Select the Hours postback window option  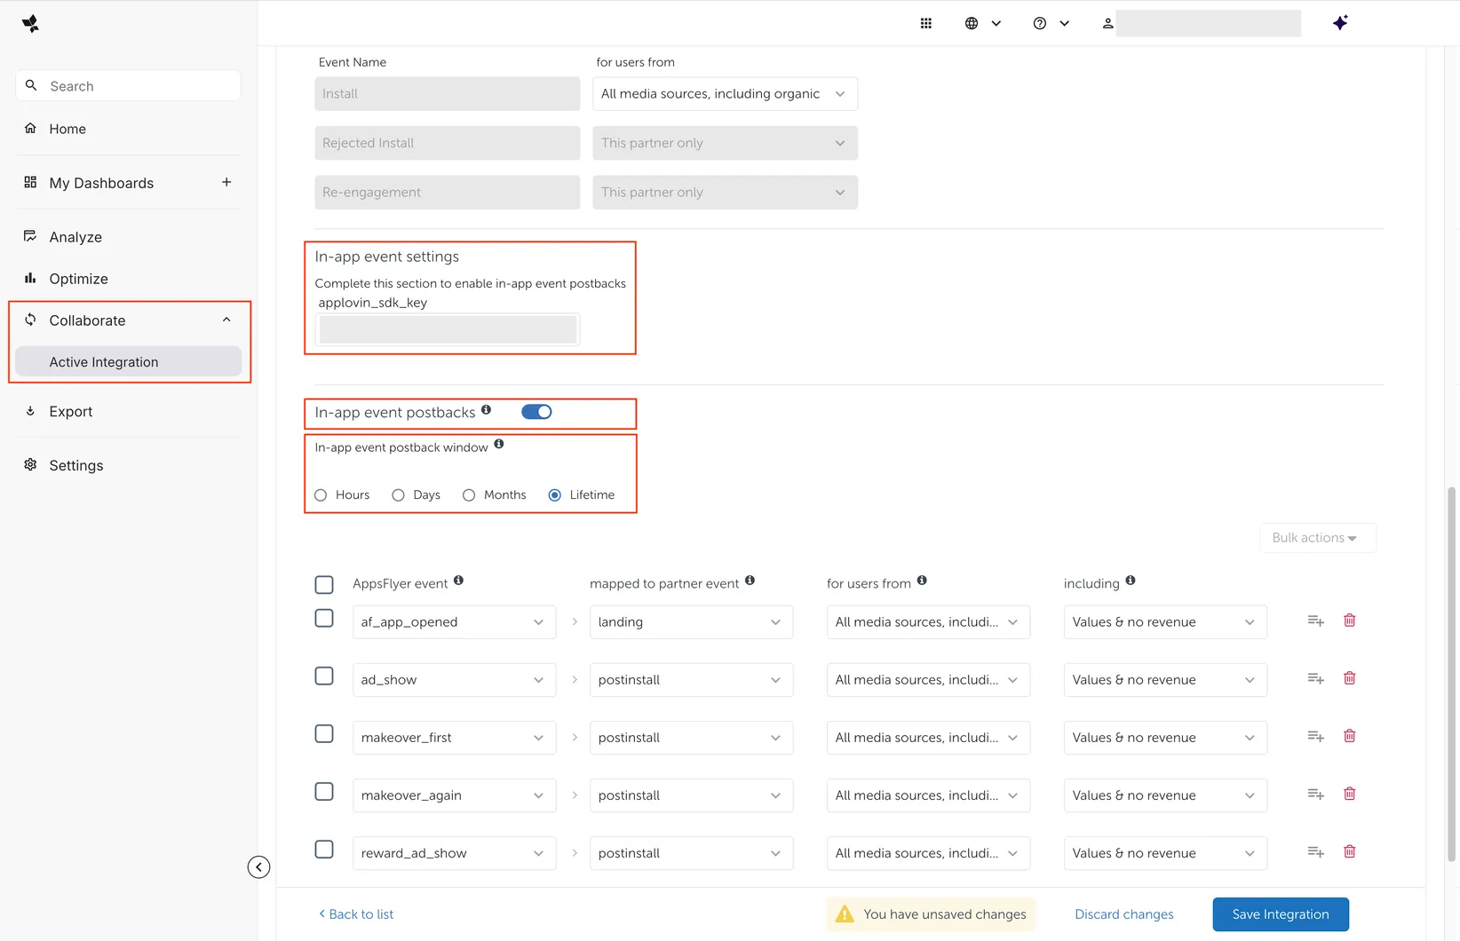coord(321,494)
